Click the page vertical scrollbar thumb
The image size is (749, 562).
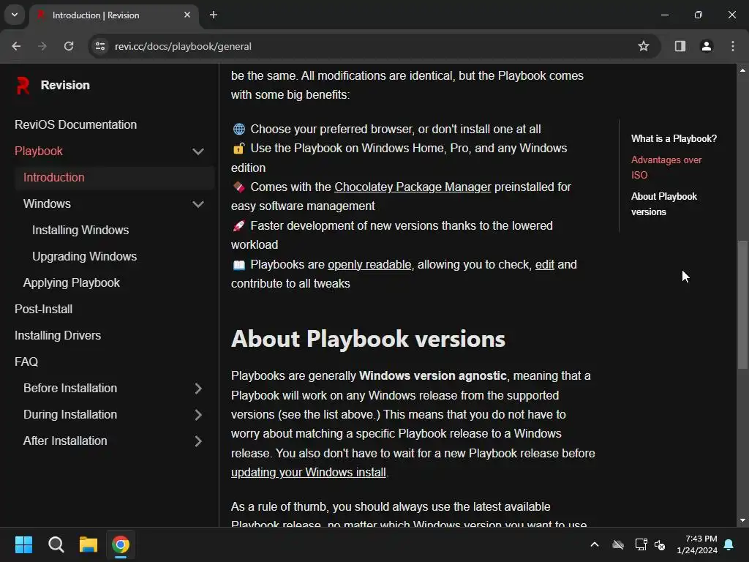point(742,304)
